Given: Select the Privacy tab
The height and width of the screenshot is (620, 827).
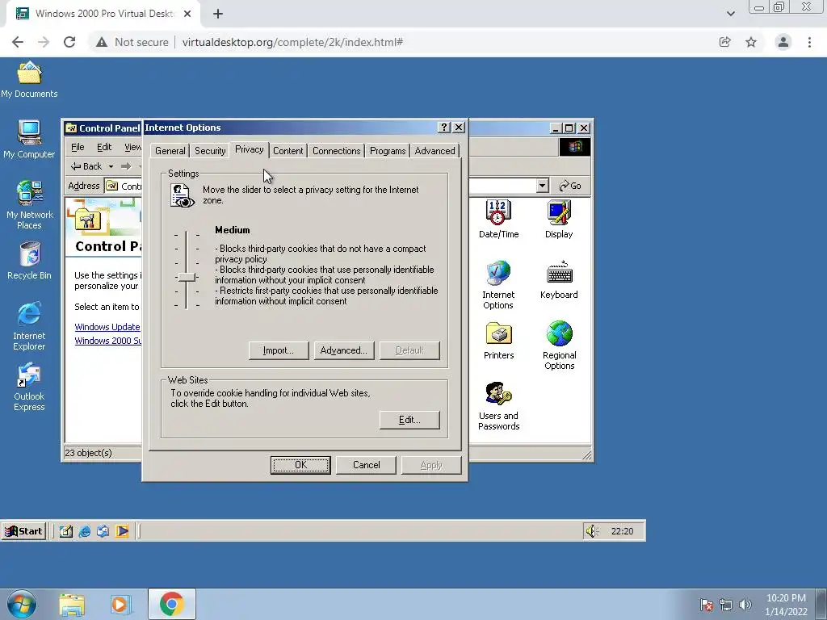Looking at the screenshot, I should point(249,149).
